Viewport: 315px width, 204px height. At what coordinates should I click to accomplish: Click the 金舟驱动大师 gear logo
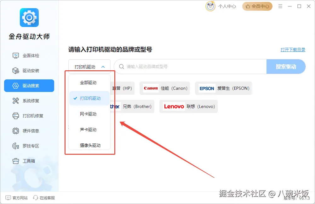(x=29, y=18)
